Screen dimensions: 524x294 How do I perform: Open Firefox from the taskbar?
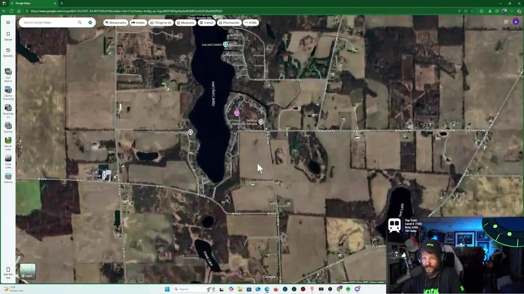[276, 289]
